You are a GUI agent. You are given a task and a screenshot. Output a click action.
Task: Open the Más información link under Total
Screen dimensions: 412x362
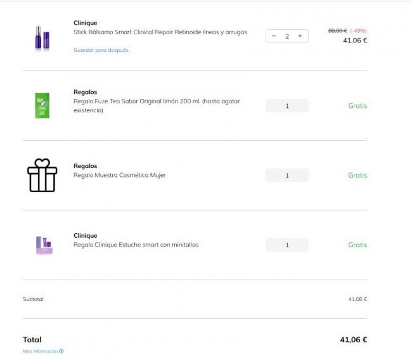pyautogui.click(x=40, y=351)
